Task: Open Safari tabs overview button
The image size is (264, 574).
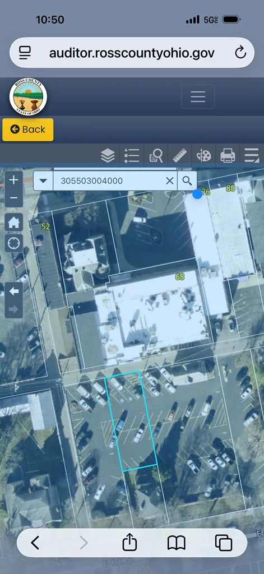Action: (x=223, y=543)
